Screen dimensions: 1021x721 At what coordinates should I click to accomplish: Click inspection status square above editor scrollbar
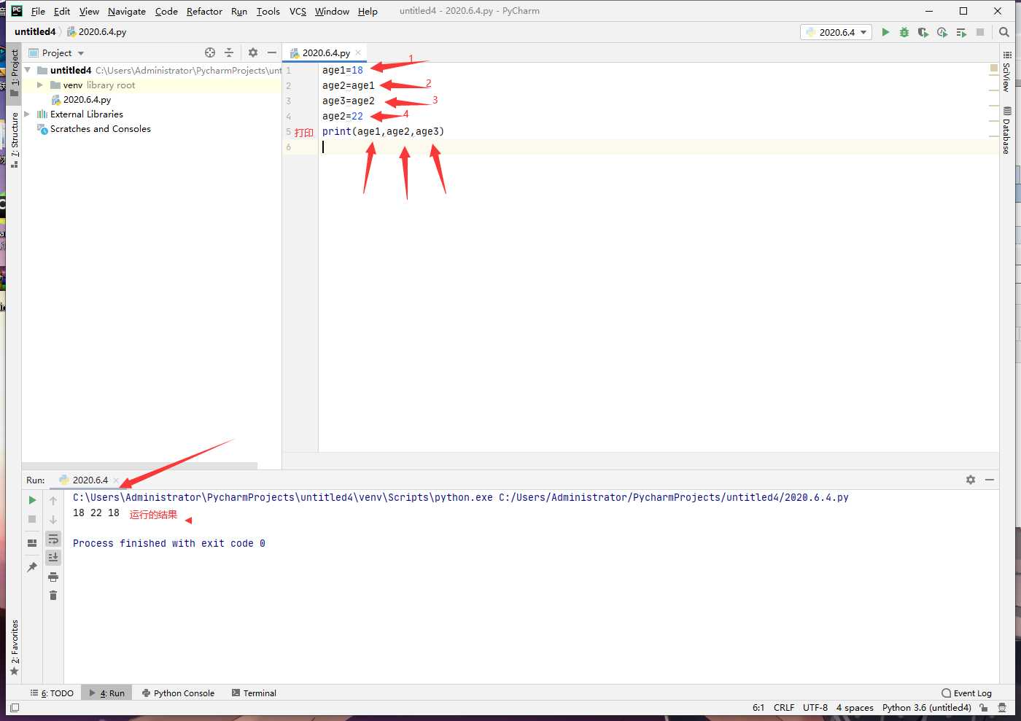pyautogui.click(x=993, y=68)
